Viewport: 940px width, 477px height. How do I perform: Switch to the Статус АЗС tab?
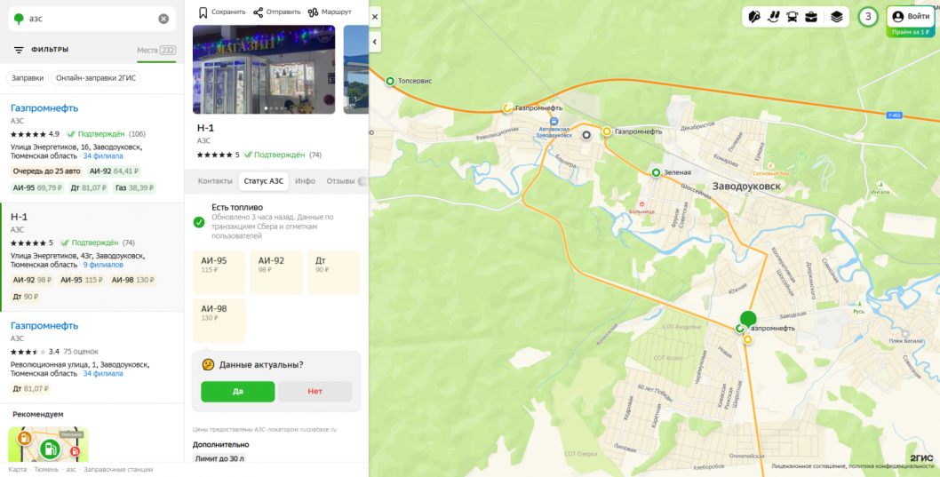[x=263, y=181]
